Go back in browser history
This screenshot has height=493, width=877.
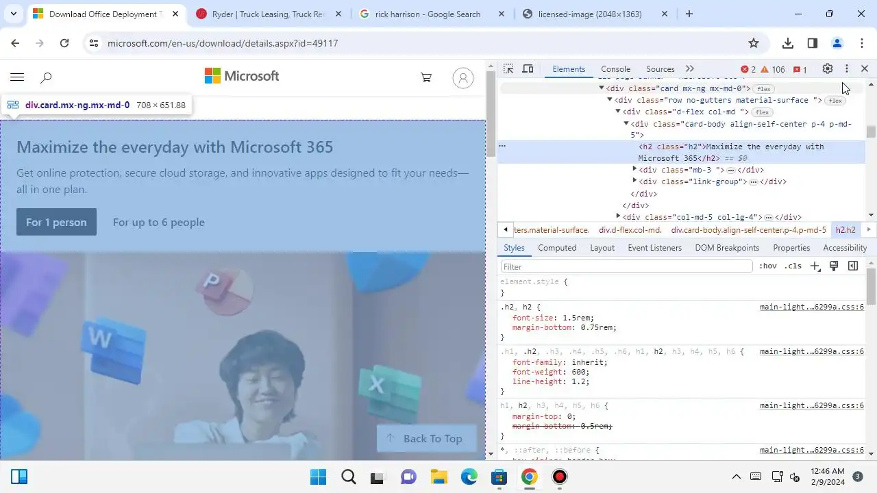pyautogui.click(x=15, y=43)
